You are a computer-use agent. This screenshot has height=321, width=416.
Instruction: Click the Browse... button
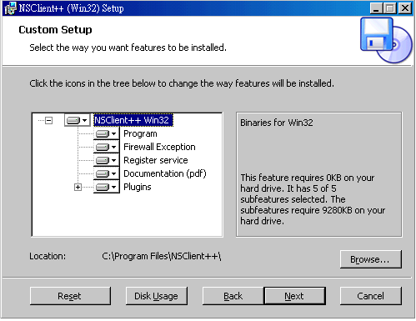370,259
